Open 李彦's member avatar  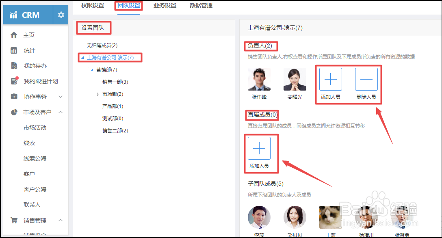pyautogui.click(x=259, y=217)
